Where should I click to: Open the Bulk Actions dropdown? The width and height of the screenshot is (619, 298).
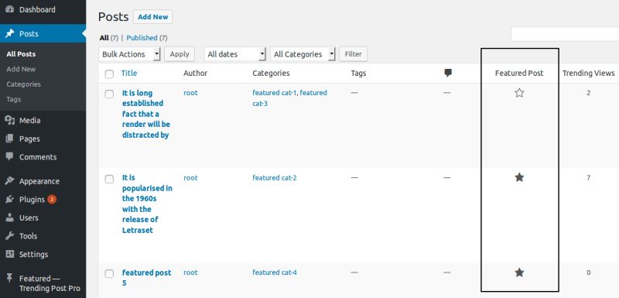(129, 54)
